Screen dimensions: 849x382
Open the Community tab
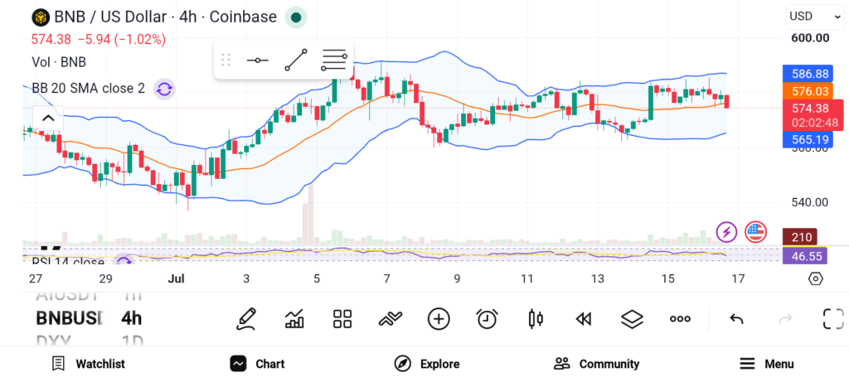tap(596, 364)
